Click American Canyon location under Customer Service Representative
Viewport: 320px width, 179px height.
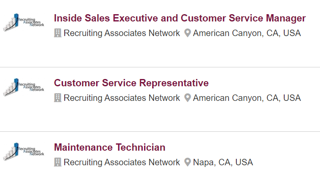pos(247,98)
